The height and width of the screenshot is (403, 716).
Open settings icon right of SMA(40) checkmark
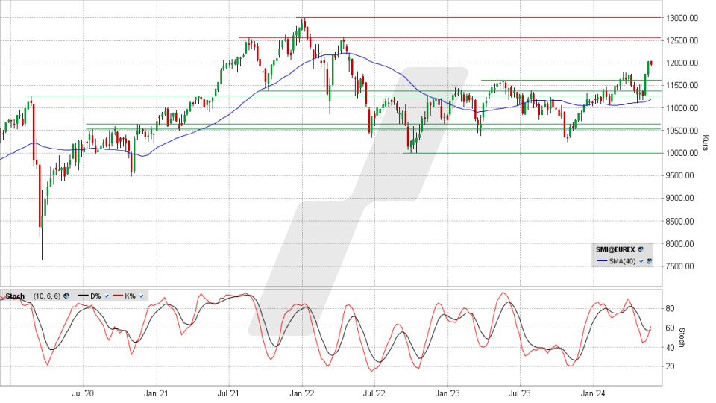[649, 261]
